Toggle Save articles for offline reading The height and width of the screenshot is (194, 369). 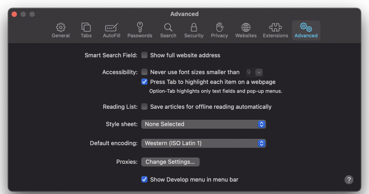(145, 107)
